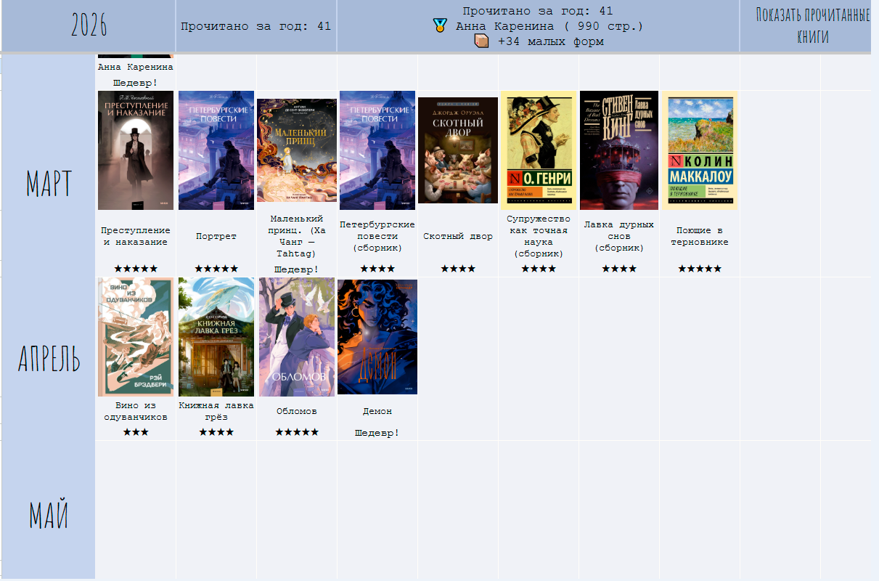Click the 'Шедевр!' note under 'Демон'

pyautogui.click(x=377, y=433)
